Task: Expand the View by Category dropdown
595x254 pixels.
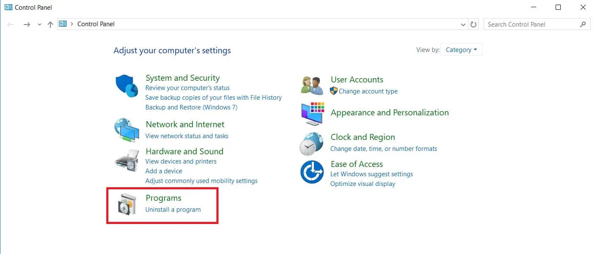Action: click(x=461, y=50)
